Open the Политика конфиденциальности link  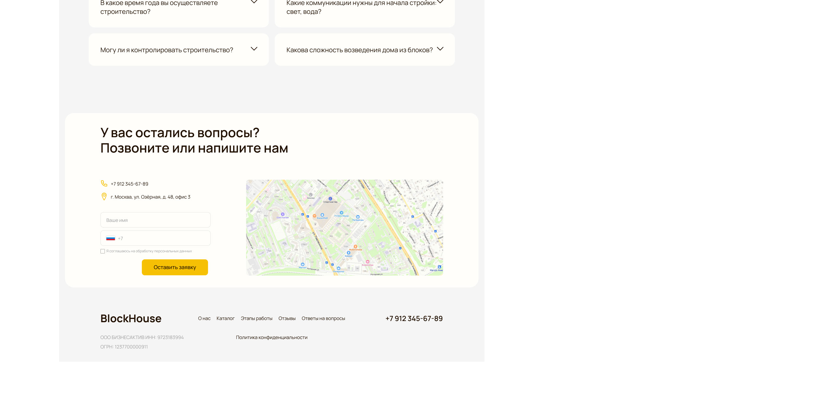pos(271,337)
